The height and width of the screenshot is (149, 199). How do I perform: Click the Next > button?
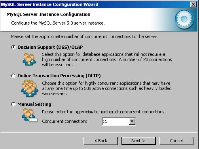point(138,141)
